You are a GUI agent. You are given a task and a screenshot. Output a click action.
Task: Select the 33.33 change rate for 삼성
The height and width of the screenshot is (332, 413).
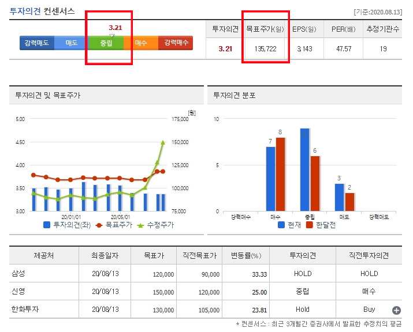pyautogui.click(x=259, y=274)
